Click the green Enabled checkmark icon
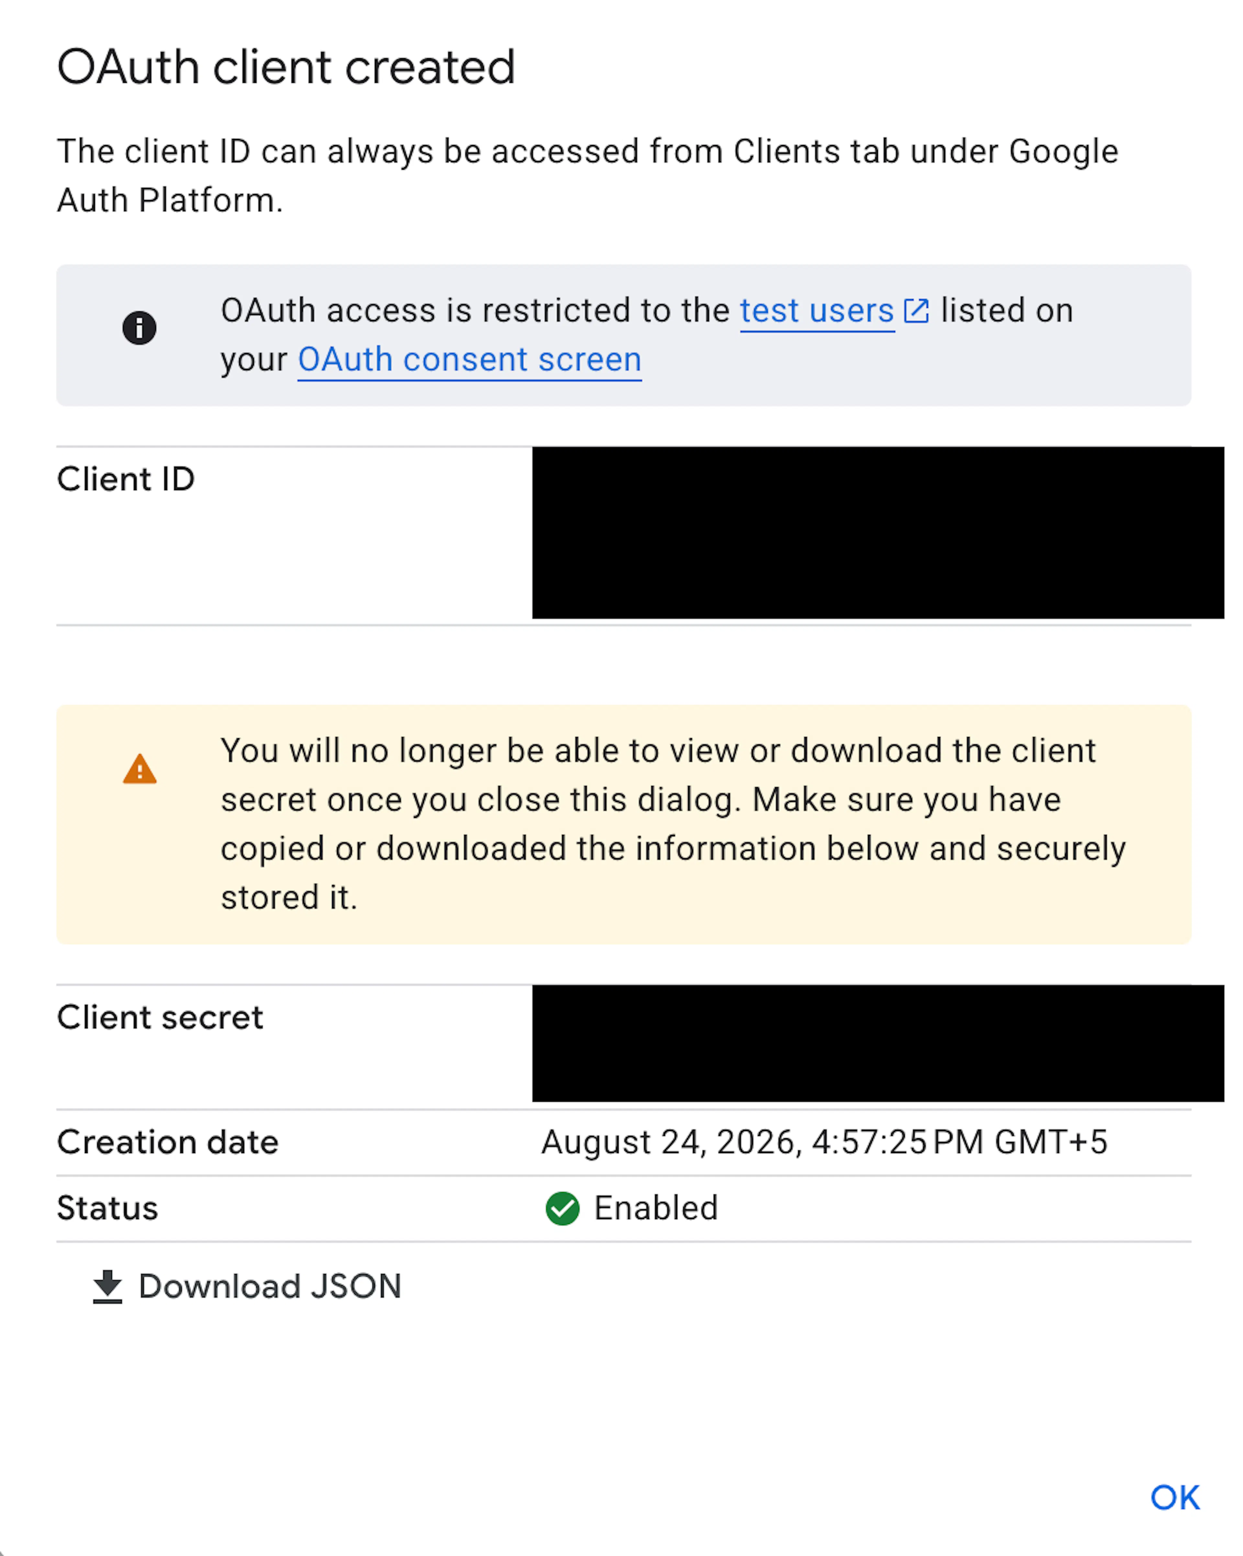The height and width of the screenshot is (1556, 1243). pyautogui.click(x=562, y=1208)
